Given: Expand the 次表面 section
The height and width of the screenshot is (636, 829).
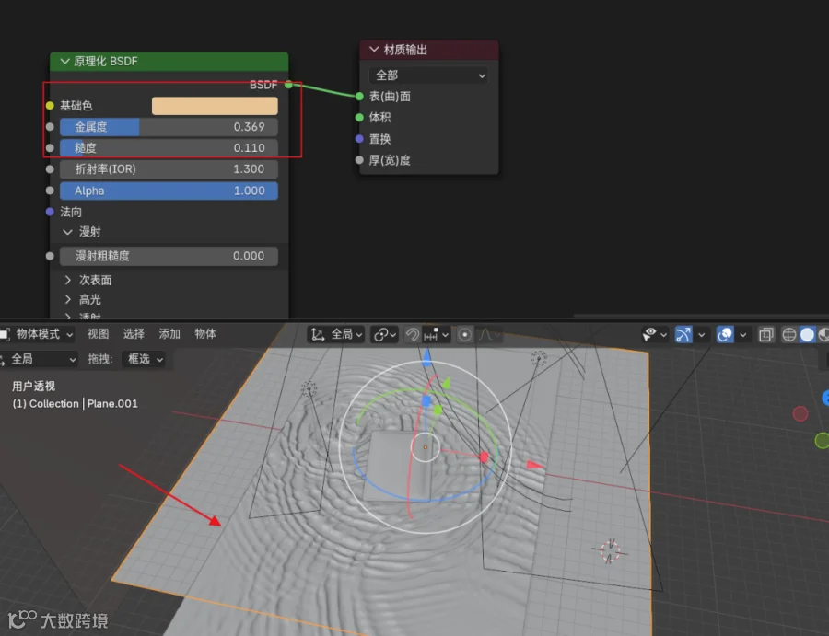Looking at the screenshot, I should [x=88, y=280].
